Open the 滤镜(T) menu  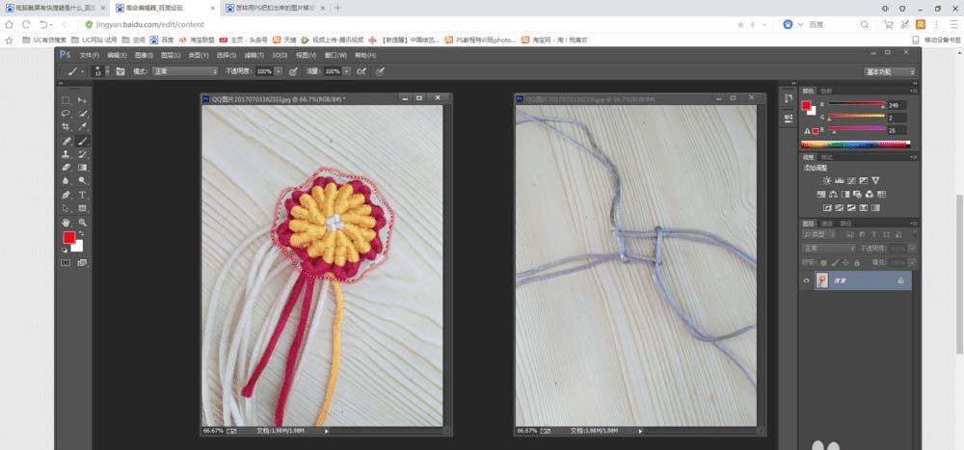[254, 55]
